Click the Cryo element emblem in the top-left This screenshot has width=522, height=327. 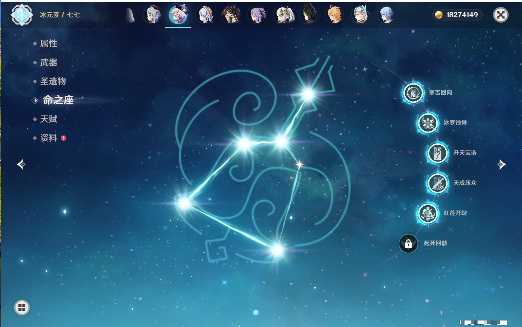(x=22, y=15)
